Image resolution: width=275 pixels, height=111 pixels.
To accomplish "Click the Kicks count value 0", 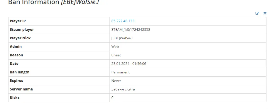I will (112, 98).
